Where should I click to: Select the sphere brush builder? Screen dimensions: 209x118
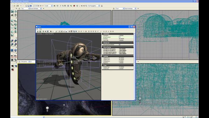[x=12, y=35]
